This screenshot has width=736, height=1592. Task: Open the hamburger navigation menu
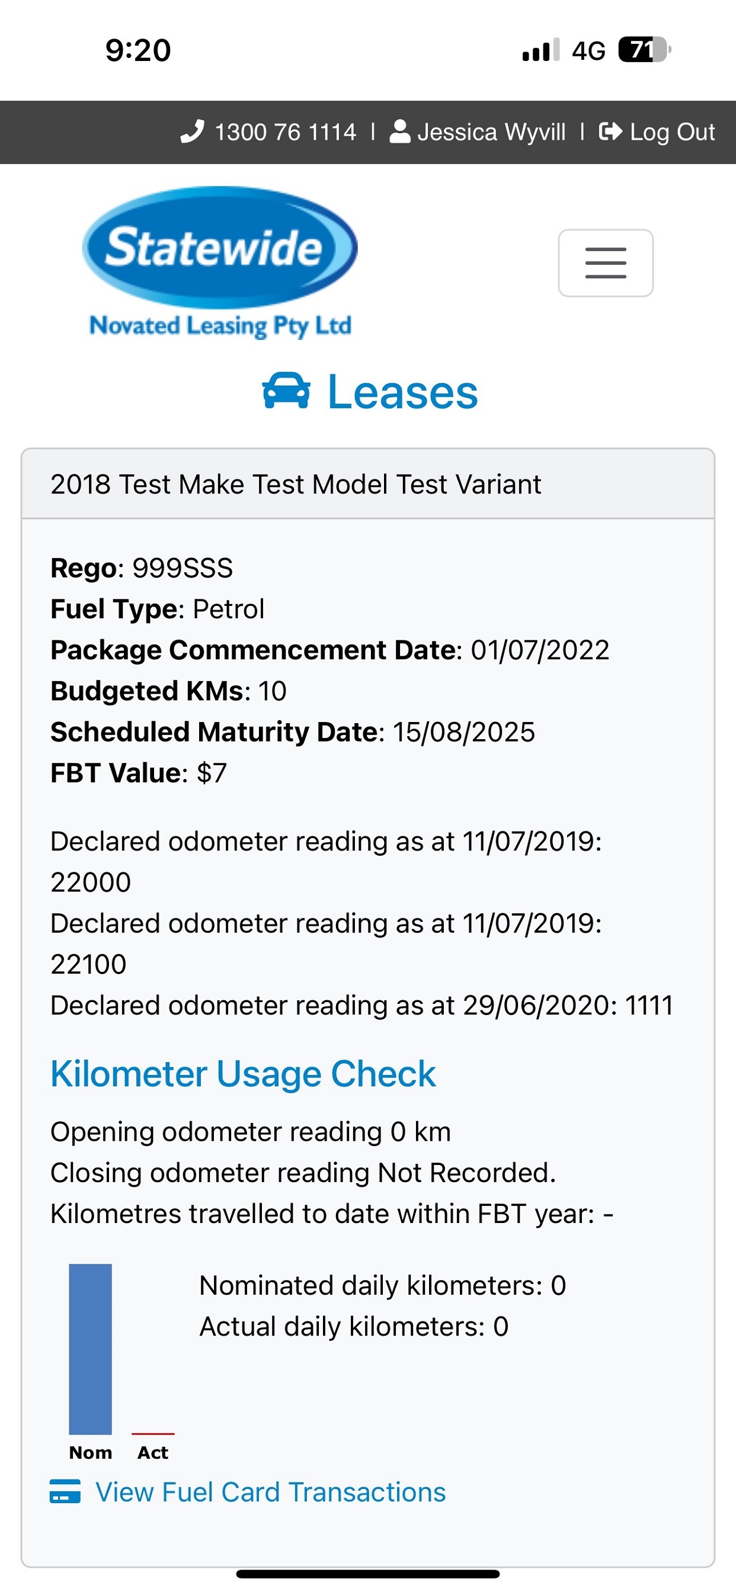[606, 264]
